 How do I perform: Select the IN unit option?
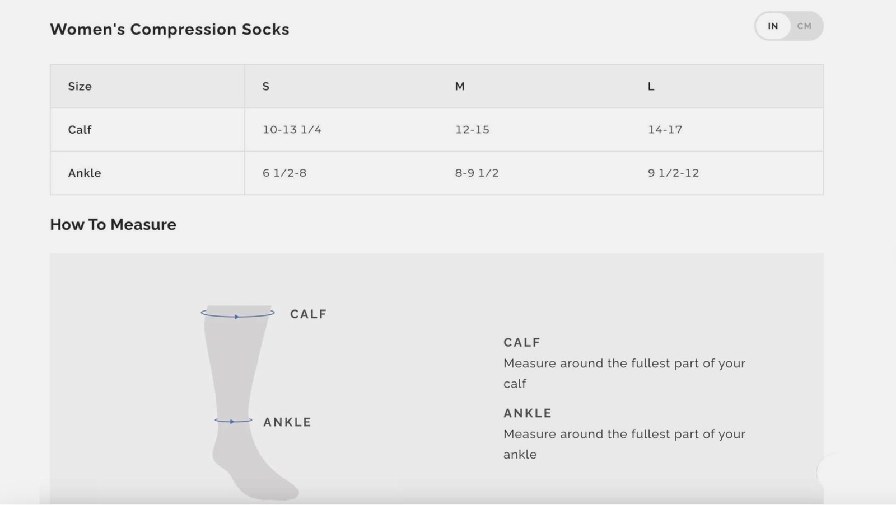click(x=773, y=26)
